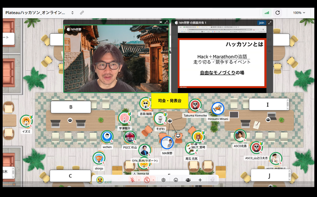Turn on the camera in bottom toolbar
The width and height of the screenshot is (317, 197).
pos(147,180)
